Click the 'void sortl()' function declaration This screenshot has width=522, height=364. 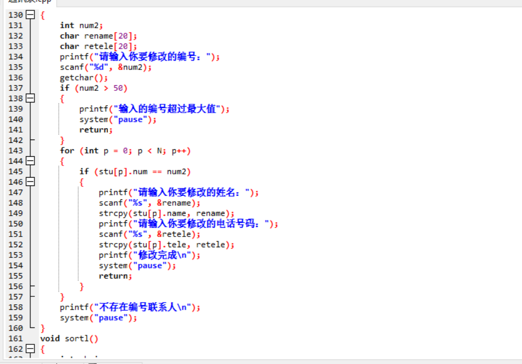69,338
